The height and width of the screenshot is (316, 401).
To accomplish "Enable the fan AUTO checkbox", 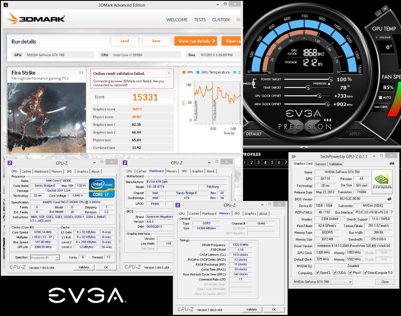I will tap(380, 97).
